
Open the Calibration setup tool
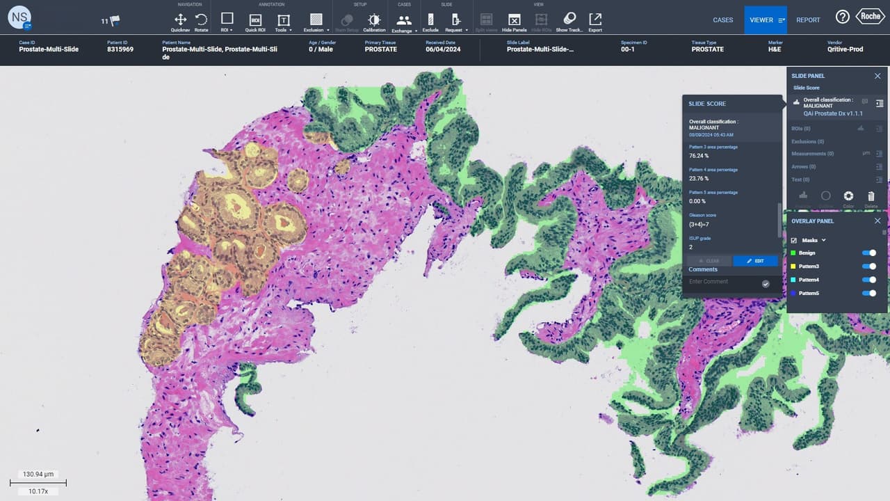(x=374, y=19)
